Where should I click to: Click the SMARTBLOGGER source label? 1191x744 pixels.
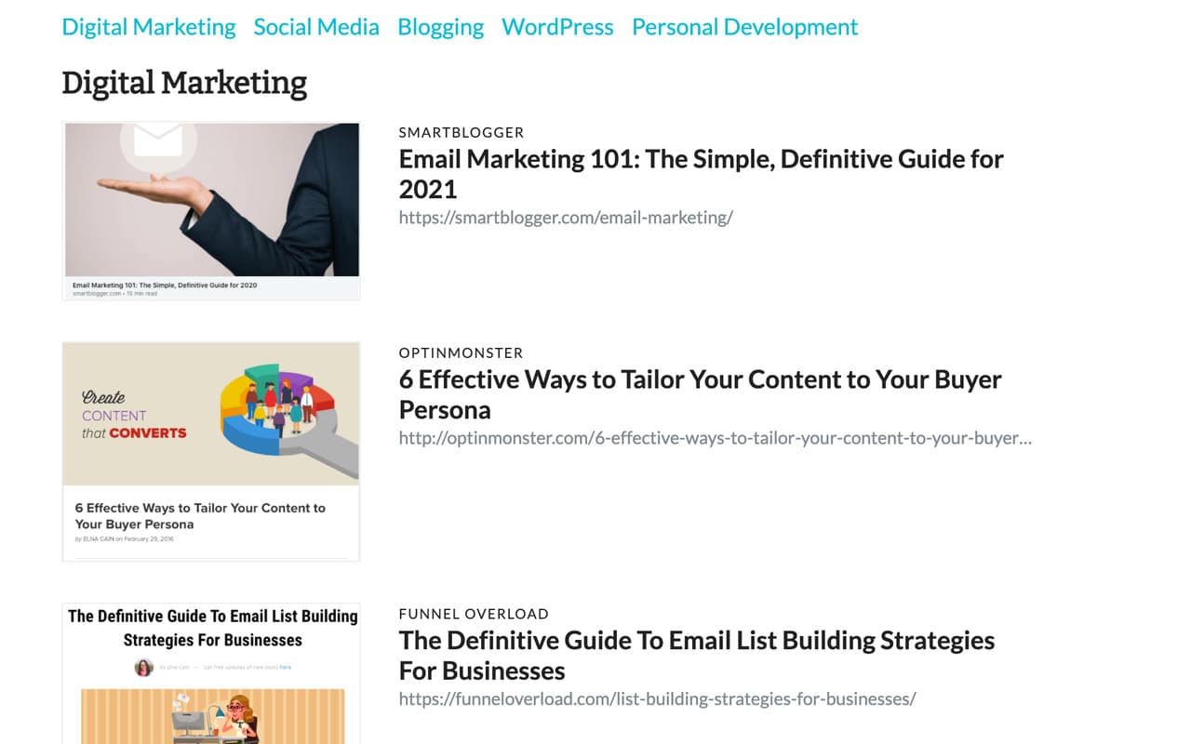462,133
